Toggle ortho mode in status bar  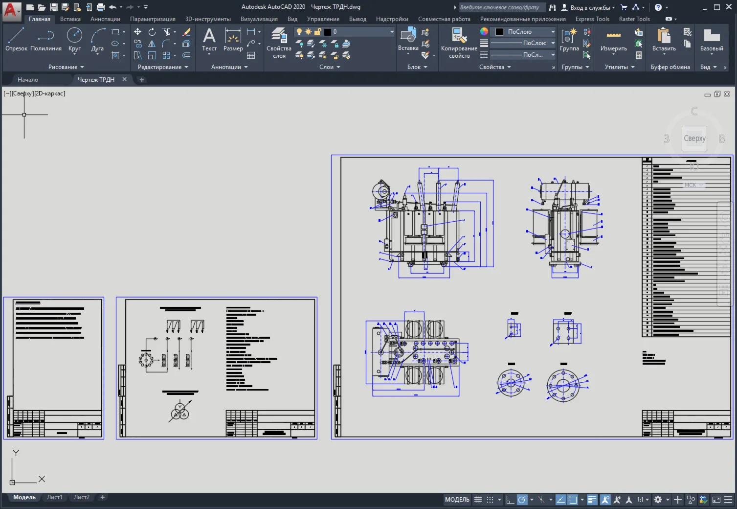[510, 500]
